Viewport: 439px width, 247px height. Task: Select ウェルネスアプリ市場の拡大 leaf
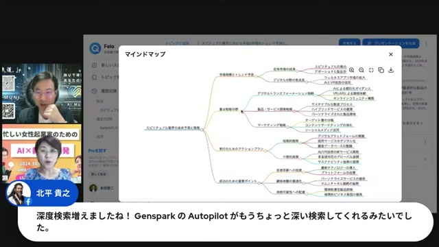click(x=344, y=78)
